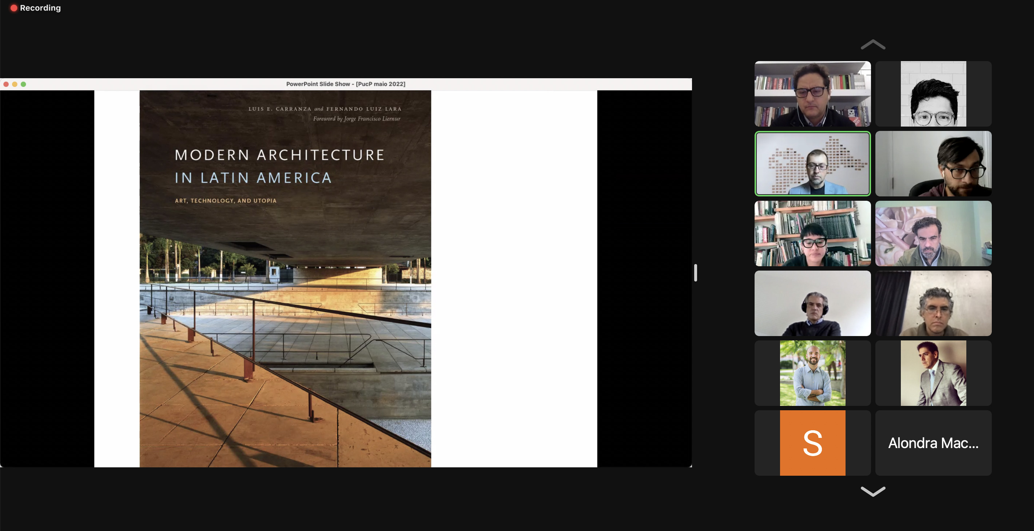This screenshot has width=1034, height=531.
Task: Click the yellow minimize button of PowerPoint window
Action: click(15, 84)
